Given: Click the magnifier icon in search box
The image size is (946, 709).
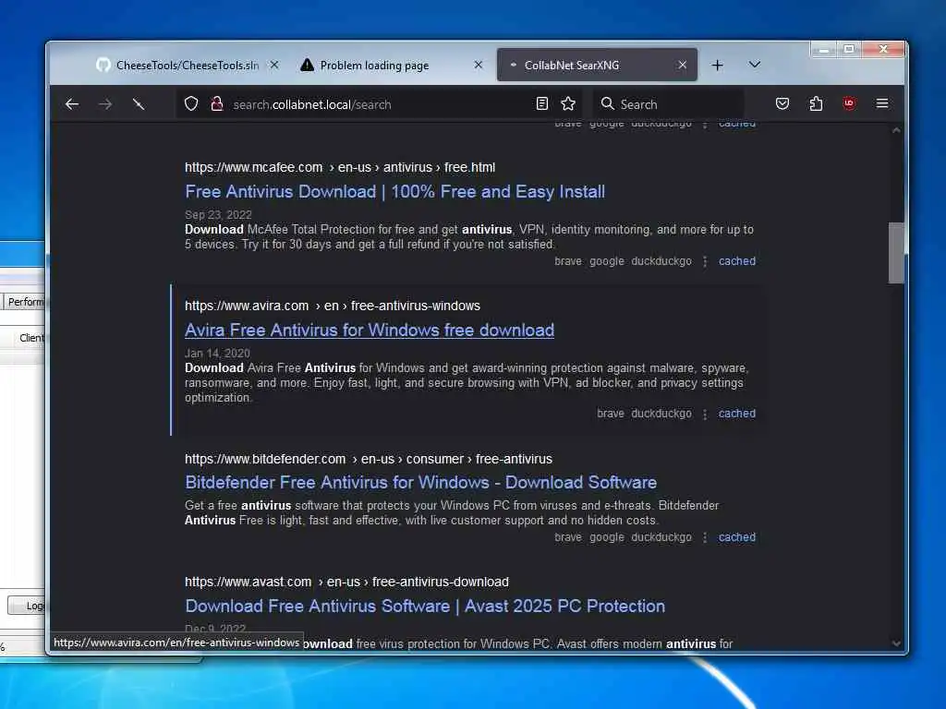Looking at the screenshot, I should click(x=608, y=103).
